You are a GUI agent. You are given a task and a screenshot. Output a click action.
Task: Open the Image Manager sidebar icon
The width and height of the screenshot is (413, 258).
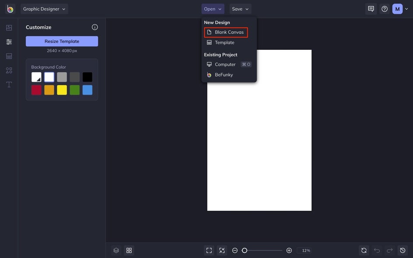coord(9,28)
